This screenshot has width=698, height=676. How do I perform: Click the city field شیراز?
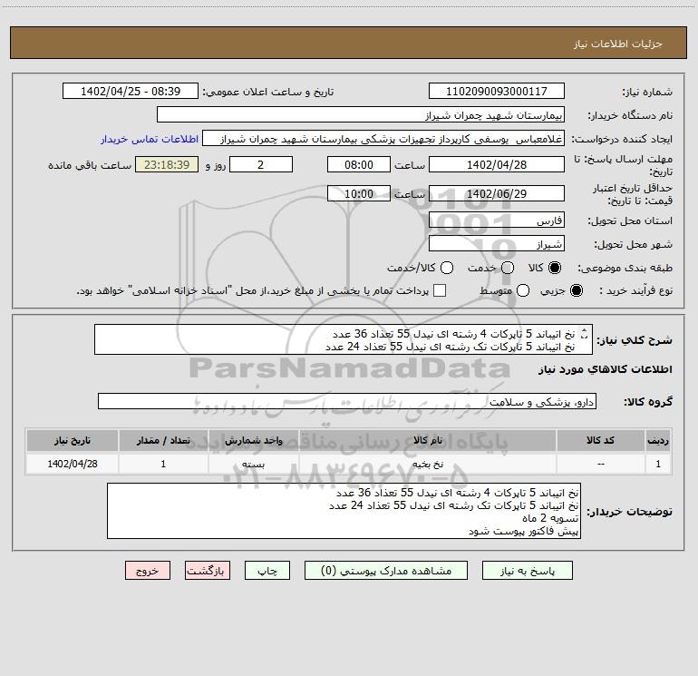coord(497,244)
